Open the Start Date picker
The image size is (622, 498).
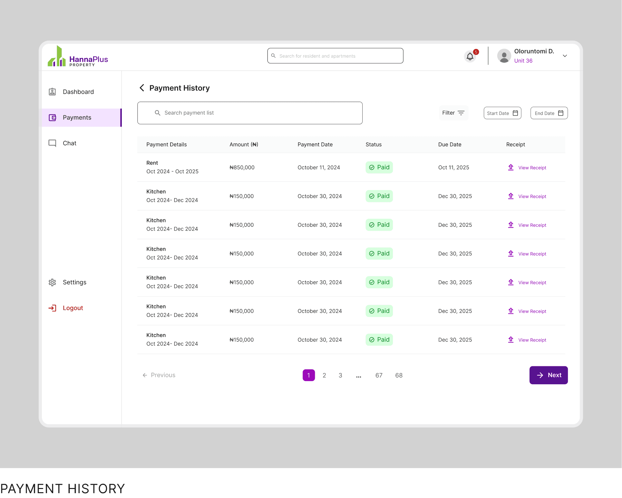502,113
